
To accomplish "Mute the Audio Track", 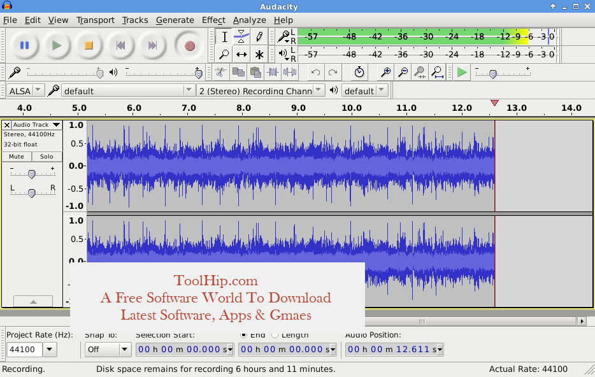I will [17, 157].
